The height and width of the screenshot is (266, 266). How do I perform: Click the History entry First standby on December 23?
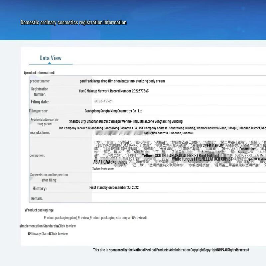coord(114,188)
